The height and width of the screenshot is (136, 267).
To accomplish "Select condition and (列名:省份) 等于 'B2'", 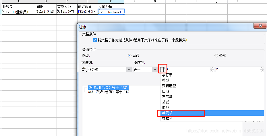I will 109,92.
